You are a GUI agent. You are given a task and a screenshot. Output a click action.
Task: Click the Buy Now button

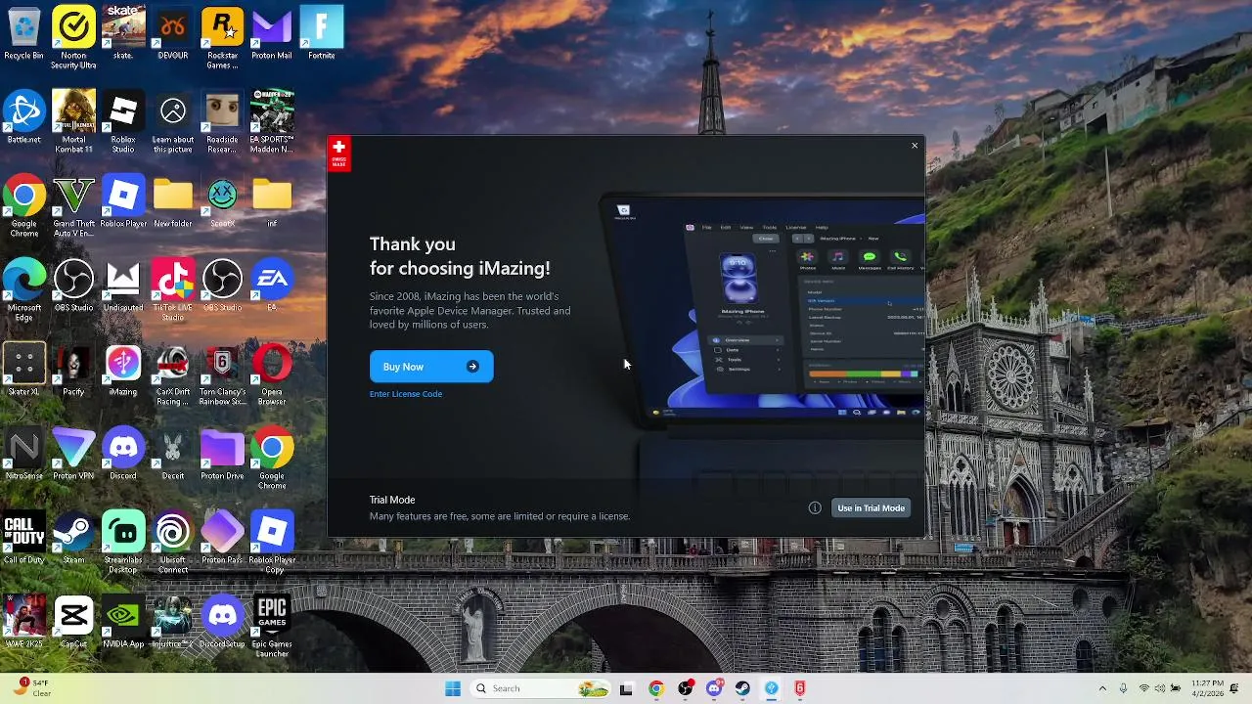click(x=431, y=367)
